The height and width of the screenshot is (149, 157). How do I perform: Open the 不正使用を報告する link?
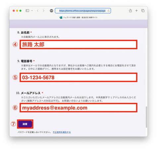click(62, 132)
